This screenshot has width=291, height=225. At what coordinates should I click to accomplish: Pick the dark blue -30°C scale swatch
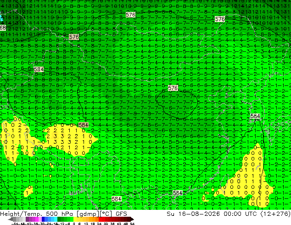click(x=43, y=219)
